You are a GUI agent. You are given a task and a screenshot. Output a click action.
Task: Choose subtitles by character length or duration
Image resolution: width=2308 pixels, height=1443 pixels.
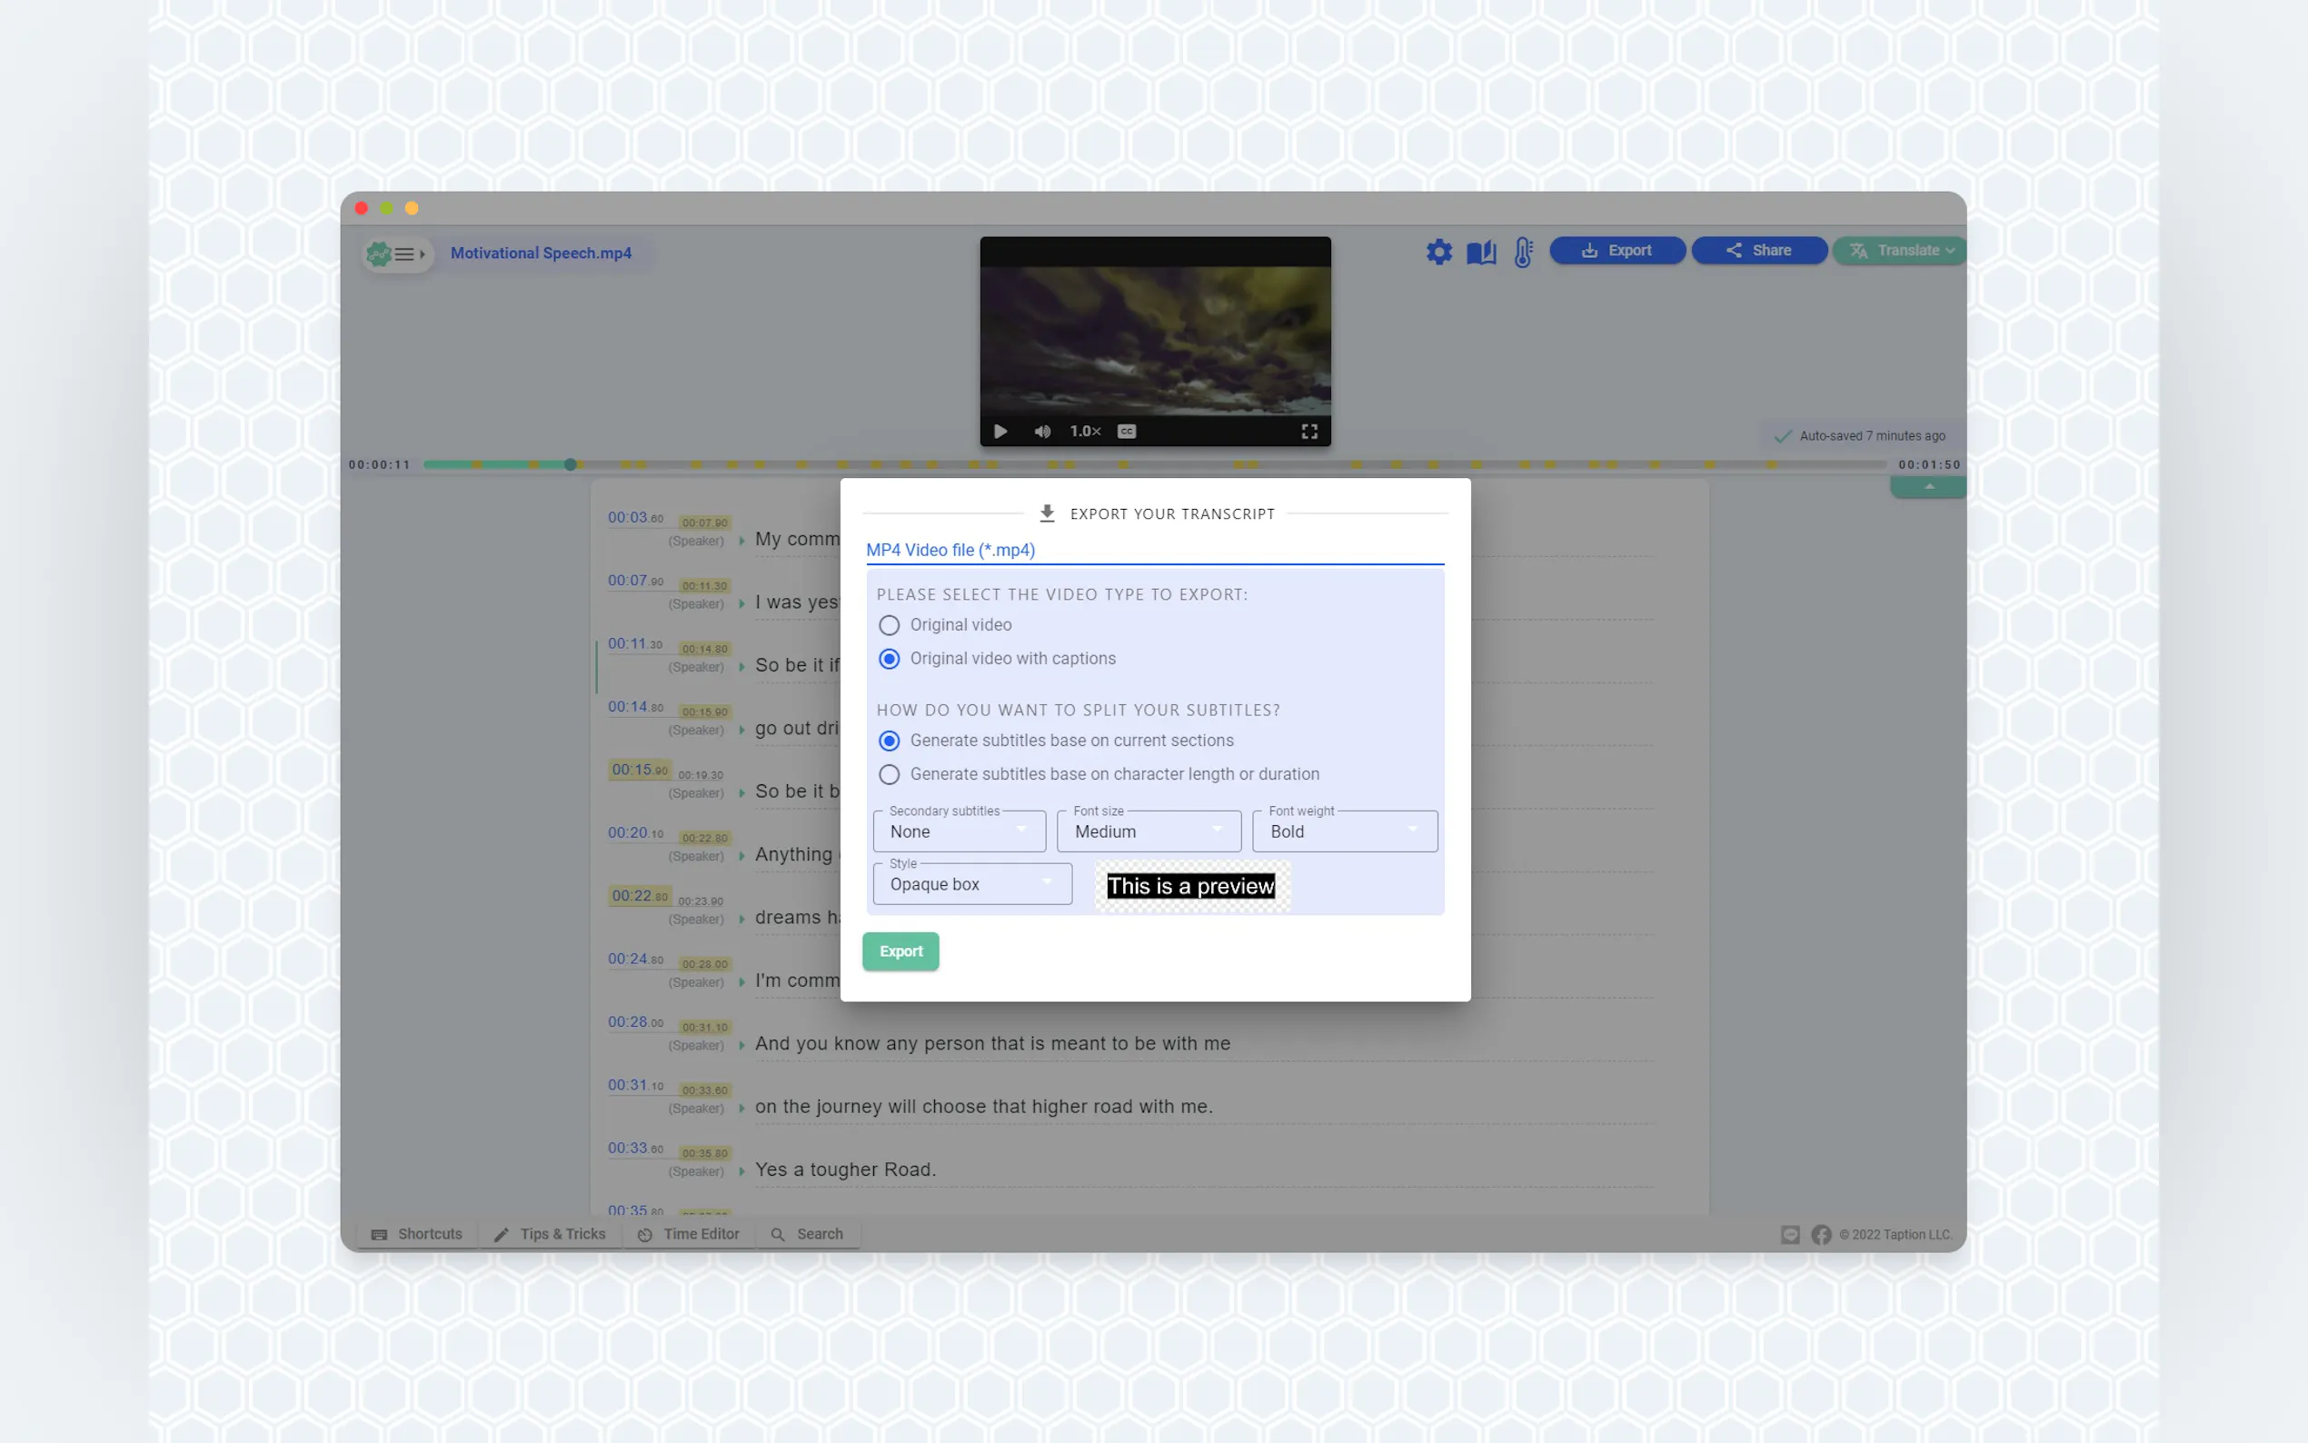coord(889,774)
